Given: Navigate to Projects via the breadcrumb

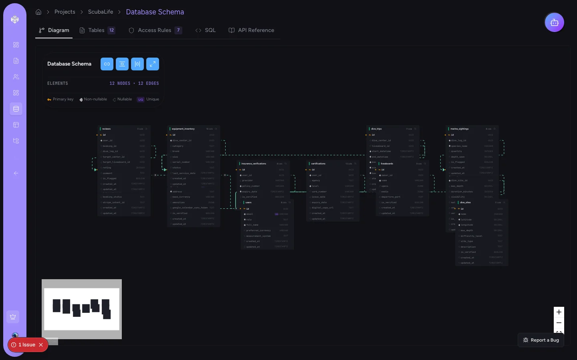Looking at the screenshot, I should pyautogui.click(x=65, y=12).
